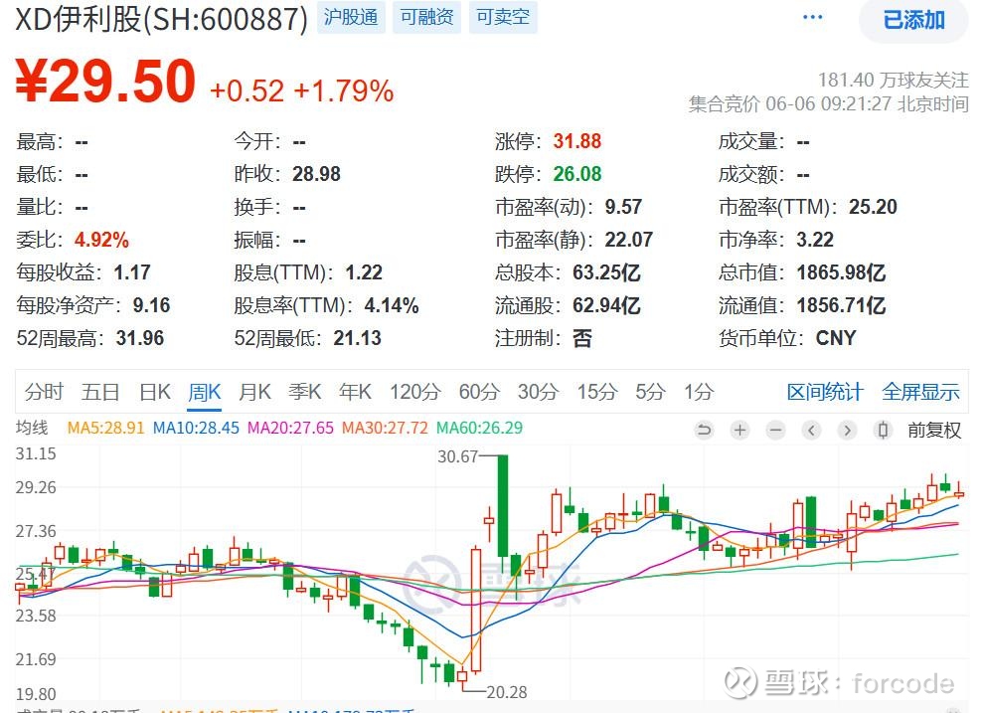Click the 每股净资产 value 9.16
Screen dimensions: 983x713
tap(151, 305)
